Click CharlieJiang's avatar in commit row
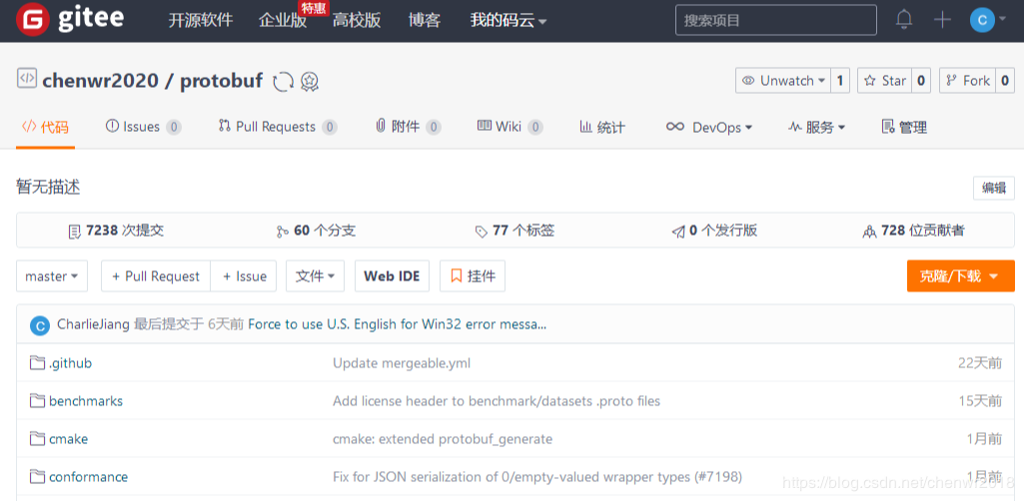The image size is (1024, 501). click(x=40, y=325)
